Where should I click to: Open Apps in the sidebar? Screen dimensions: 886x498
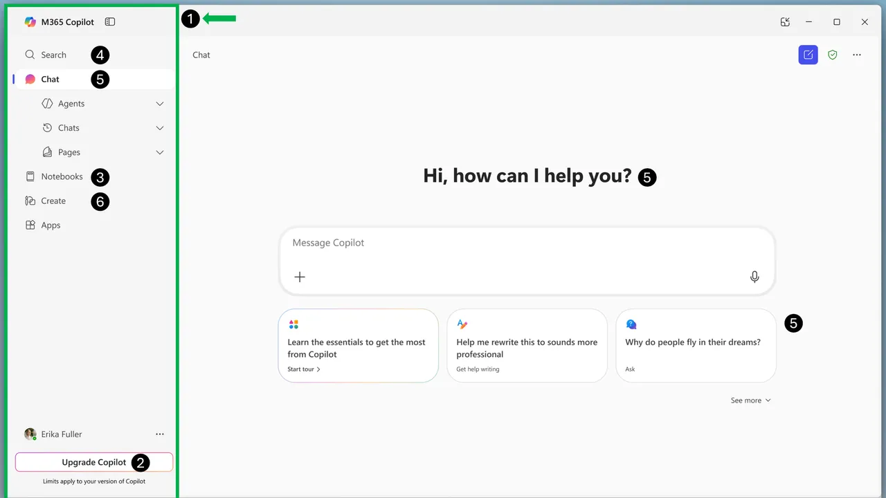pos(51,225)
